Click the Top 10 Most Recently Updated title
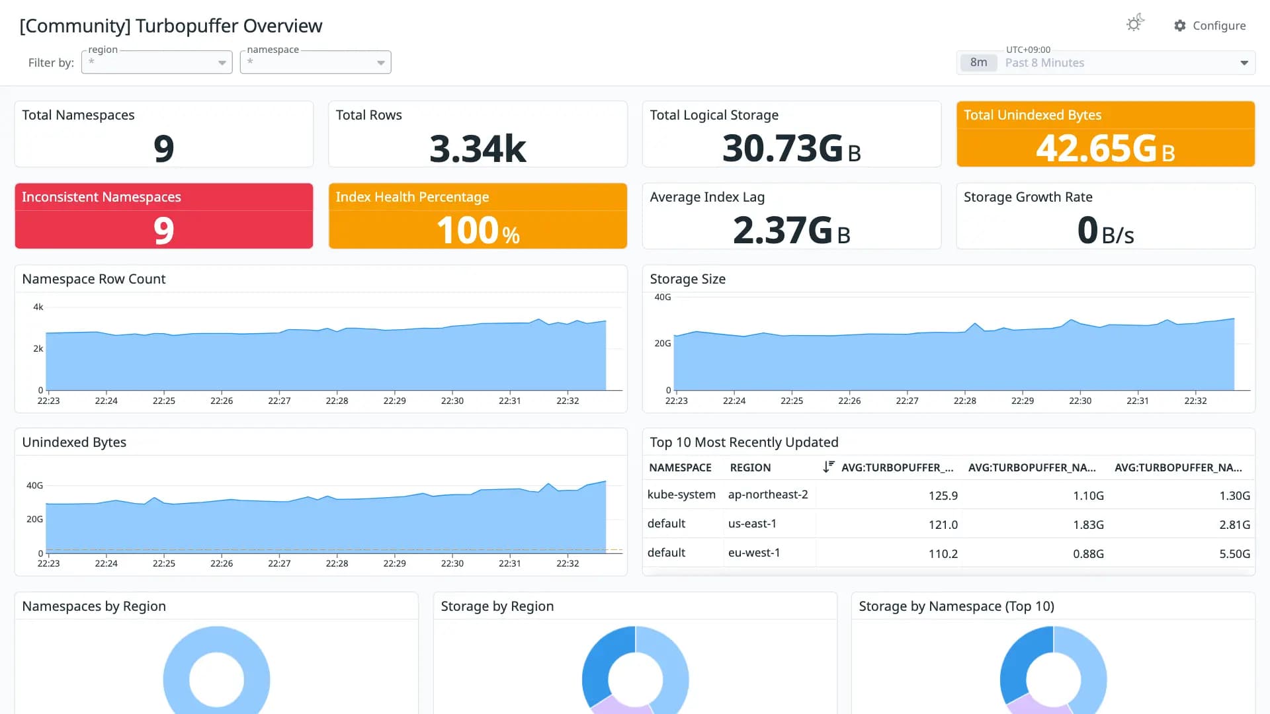Image resolution: width=1270 pixels, height=714 pixels. (743, 442)
